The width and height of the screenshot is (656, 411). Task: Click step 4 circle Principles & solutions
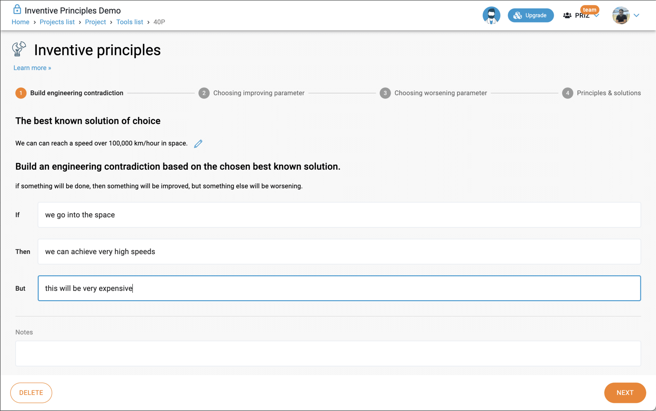[x=567, y=93]
